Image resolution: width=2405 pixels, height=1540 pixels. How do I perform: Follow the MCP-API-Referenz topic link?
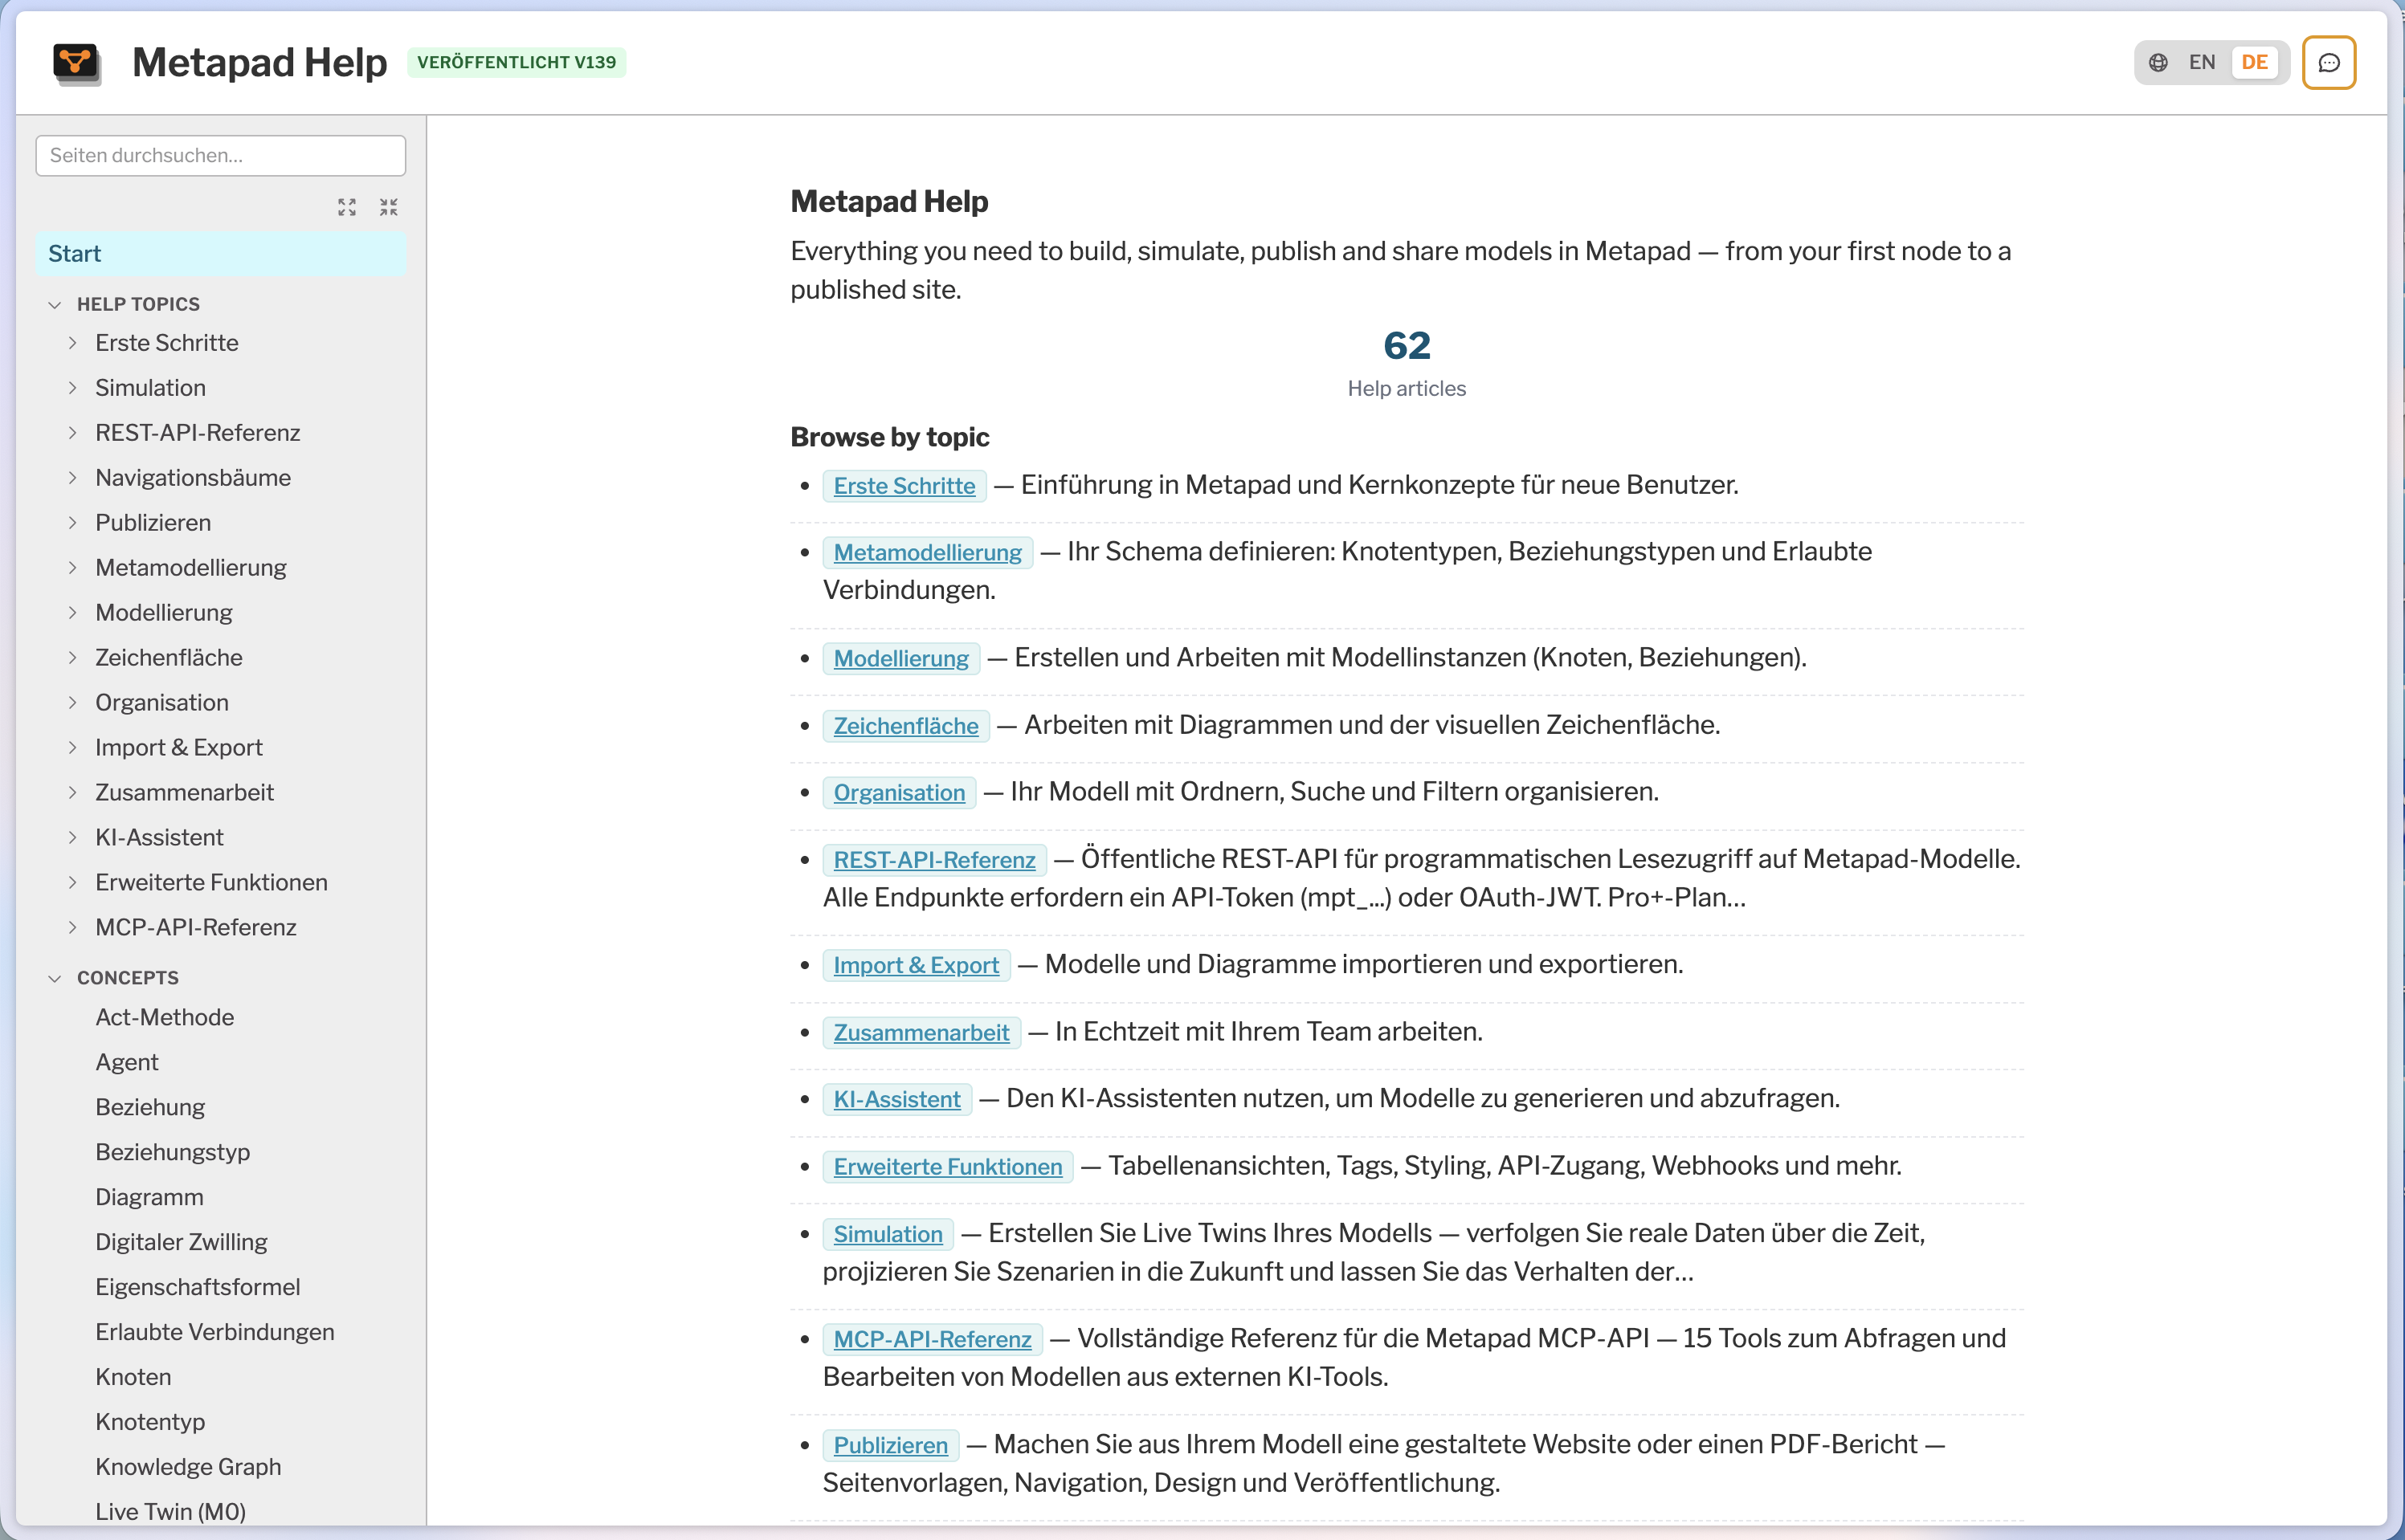[x=933, y=1340]
